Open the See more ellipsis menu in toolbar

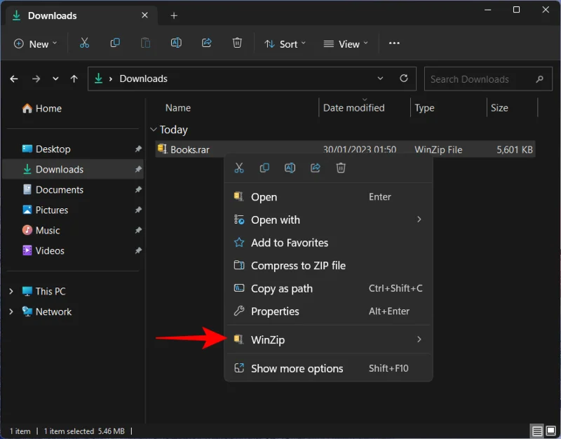(x=394, y=43)
